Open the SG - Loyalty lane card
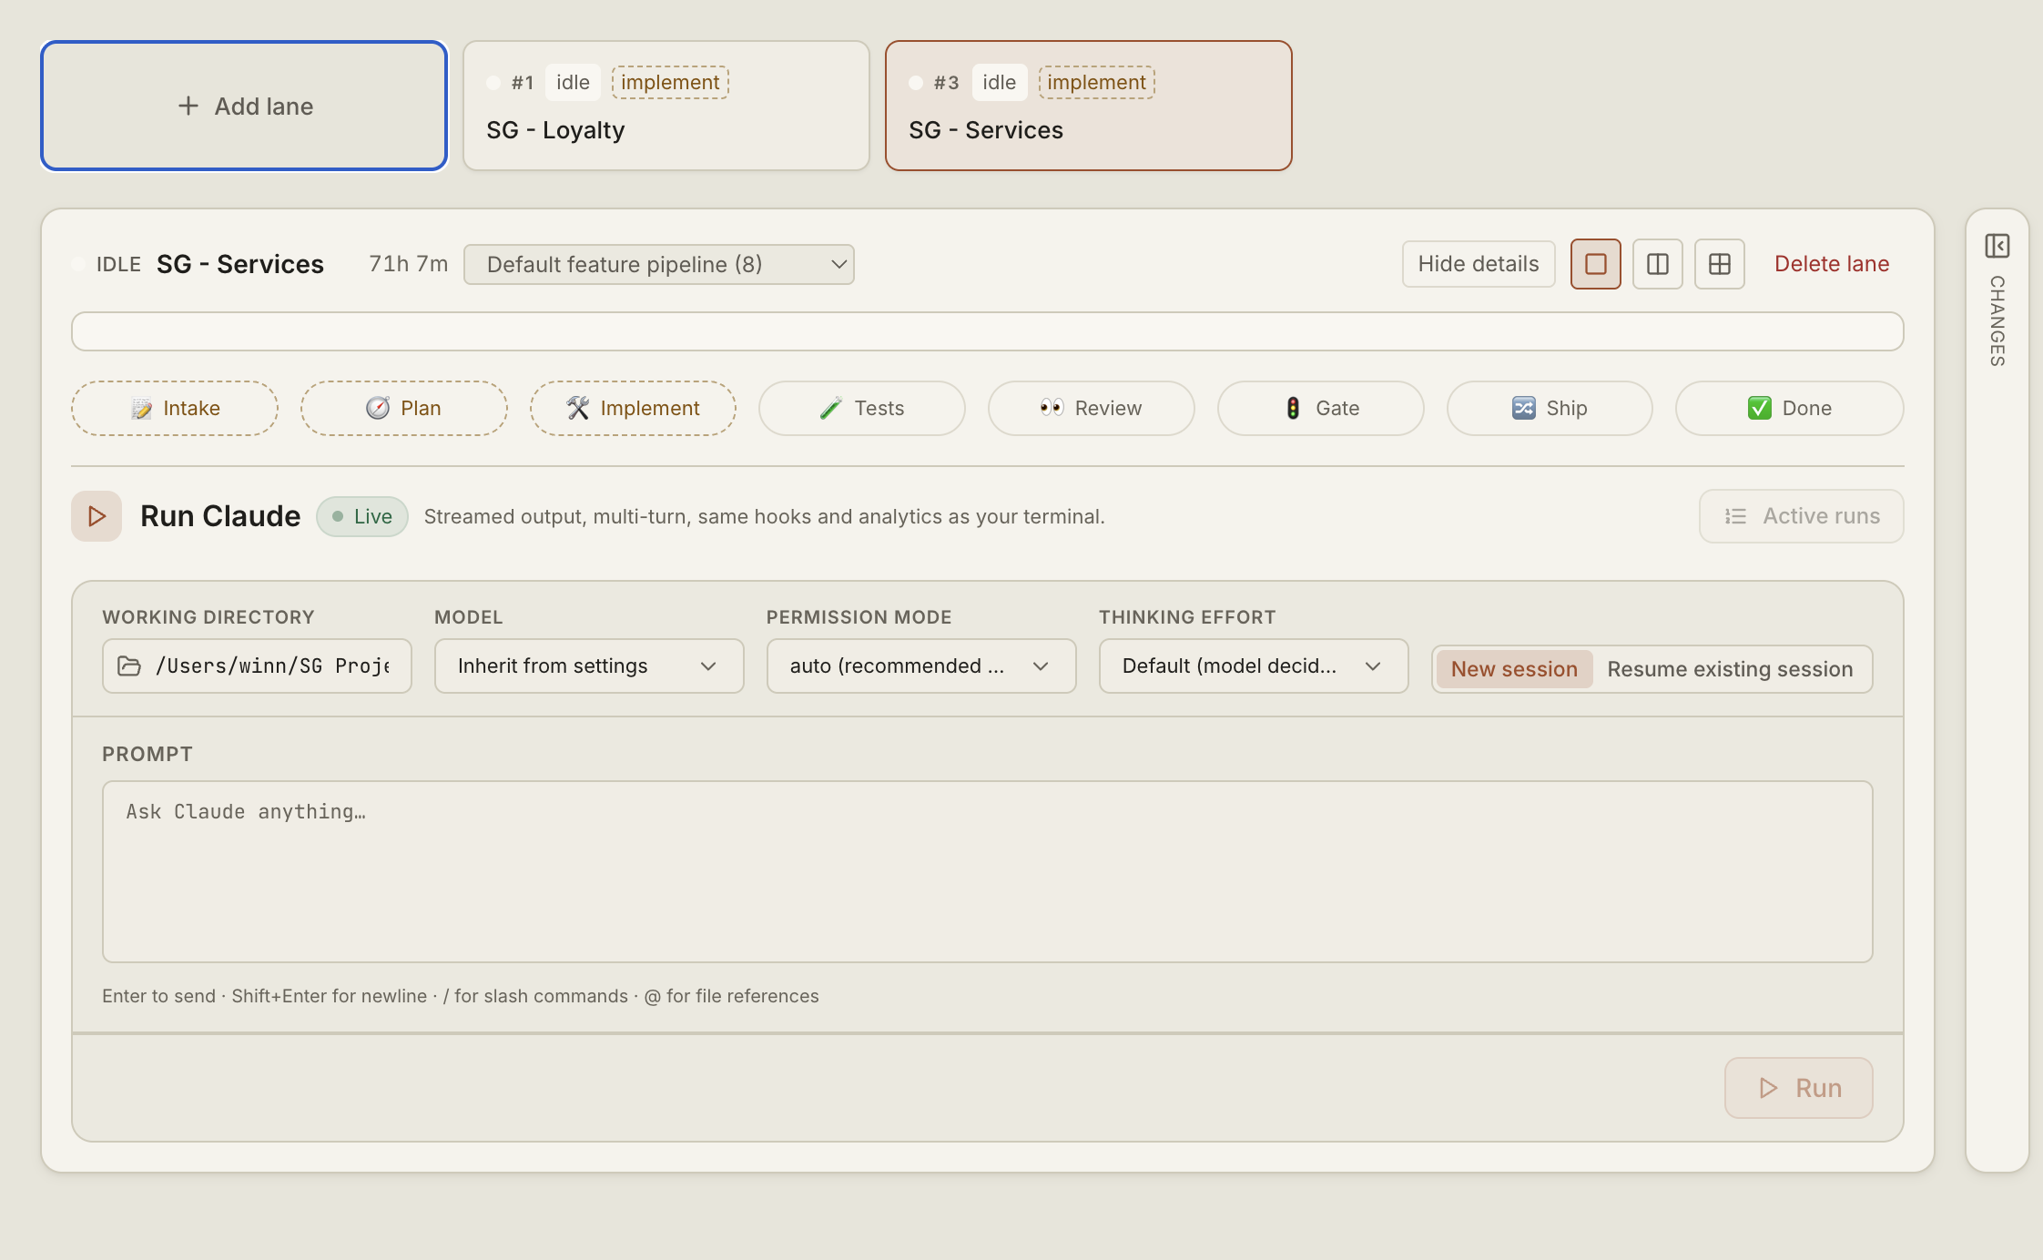Screen dimensions: 2043x1260 click(666, 106)
